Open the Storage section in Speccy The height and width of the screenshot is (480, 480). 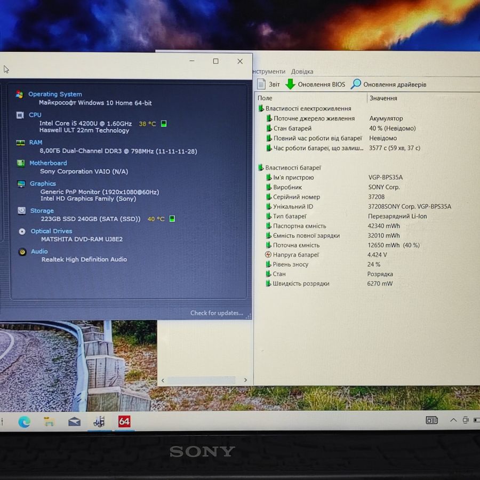42,211
